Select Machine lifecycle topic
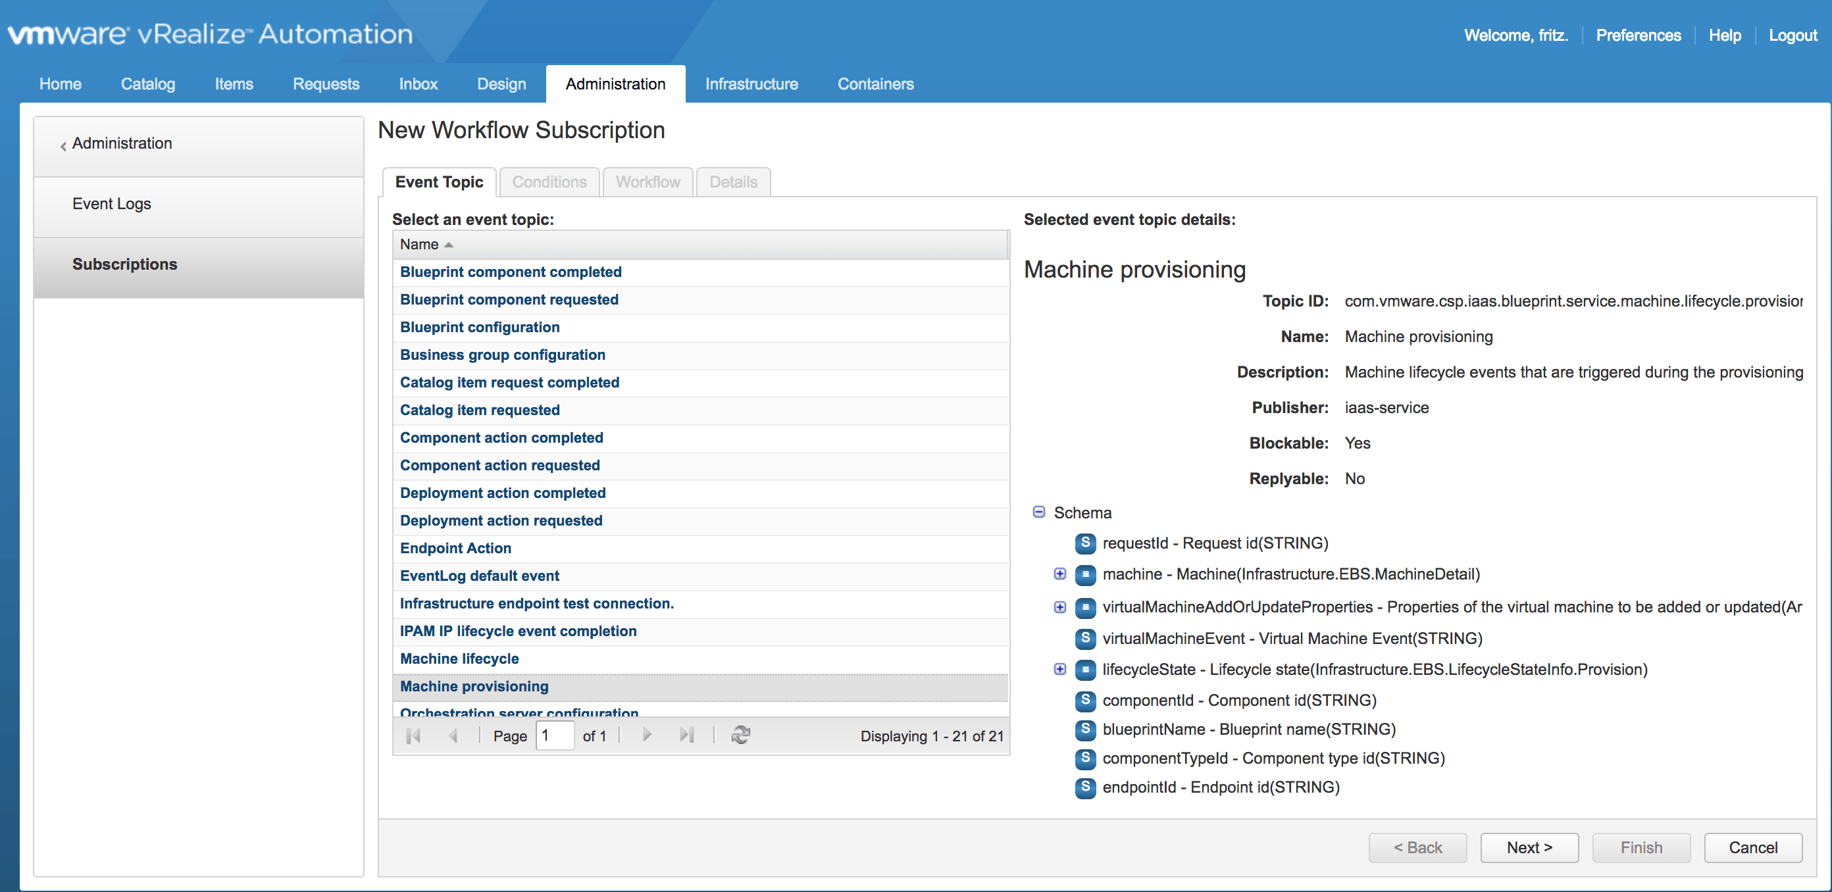Image resolution: width=1832 pixels, height=892 pixels. tap(701, 660)
